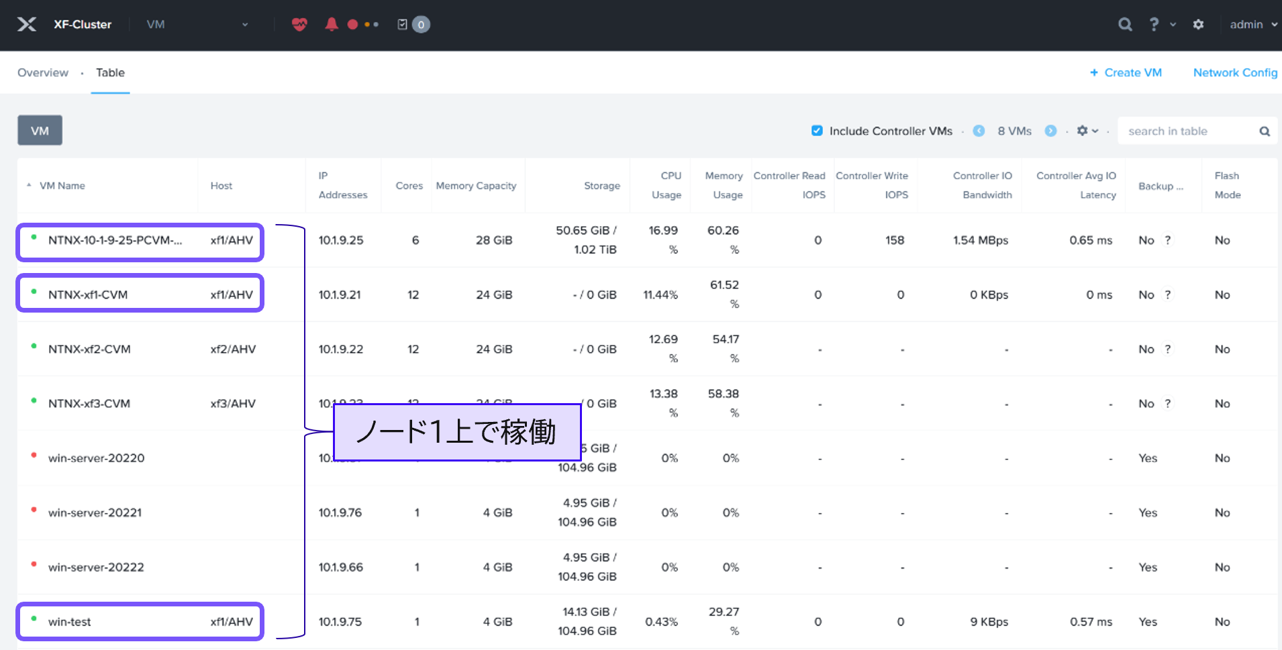Open the alerts bell icon
Viewport: 1282px width, 650px height.
[332, 25]
